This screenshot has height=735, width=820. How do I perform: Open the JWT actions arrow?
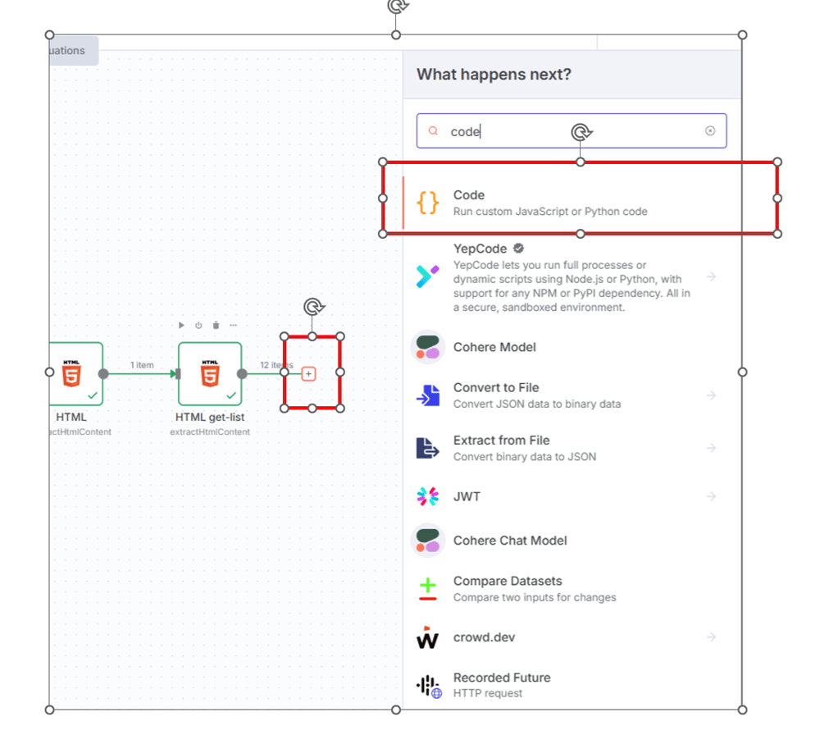[x=711, y=496]
